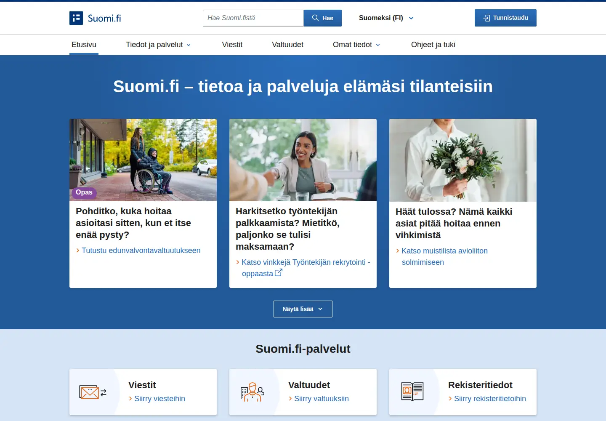Screen dimensions: 606x421
Task: Expand the Omat tiedot menu
Action: (x=356, y=45)
